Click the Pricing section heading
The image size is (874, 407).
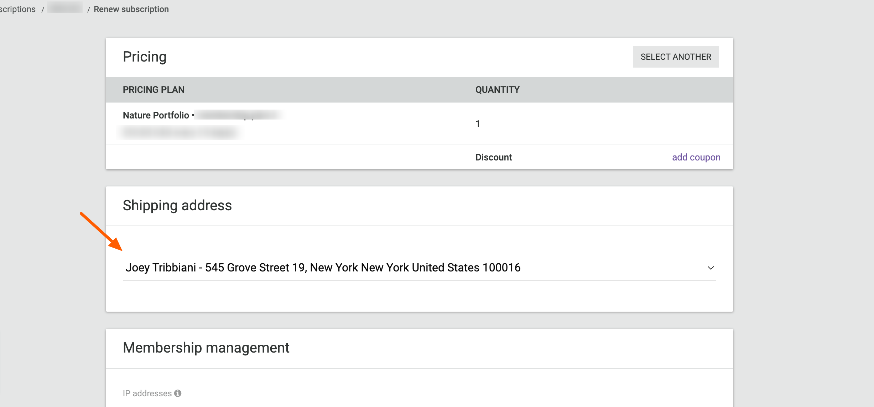tap(145, 57)
